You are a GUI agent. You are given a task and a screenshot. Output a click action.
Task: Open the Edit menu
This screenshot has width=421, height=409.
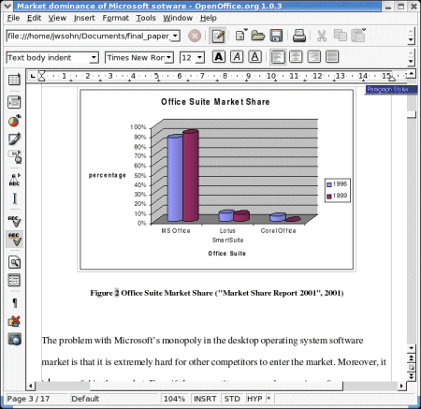pos(34,18)
